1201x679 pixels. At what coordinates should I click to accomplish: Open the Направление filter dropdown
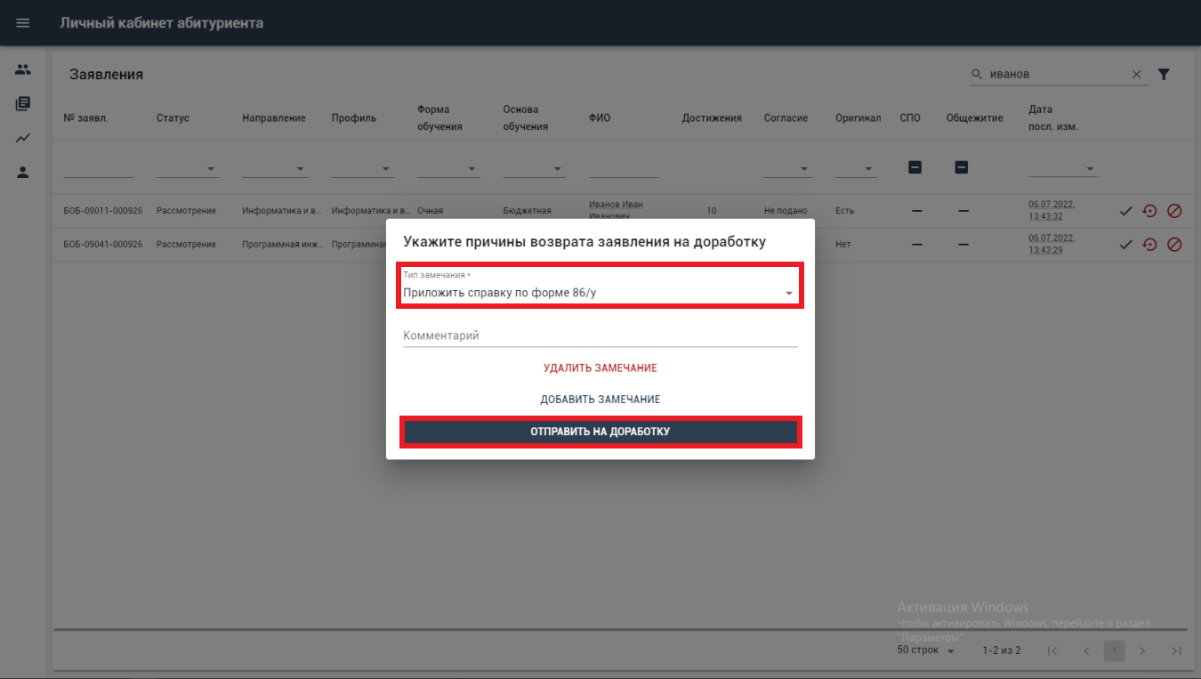(274, 168)
